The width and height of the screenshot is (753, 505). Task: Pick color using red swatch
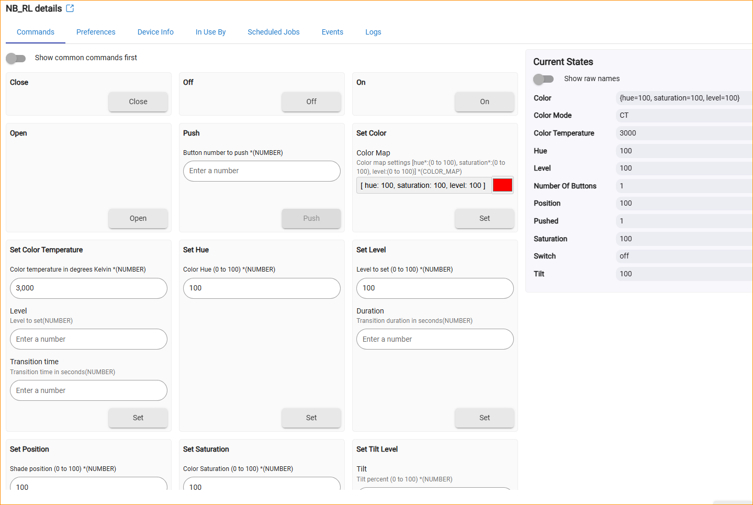click(502, 185)
